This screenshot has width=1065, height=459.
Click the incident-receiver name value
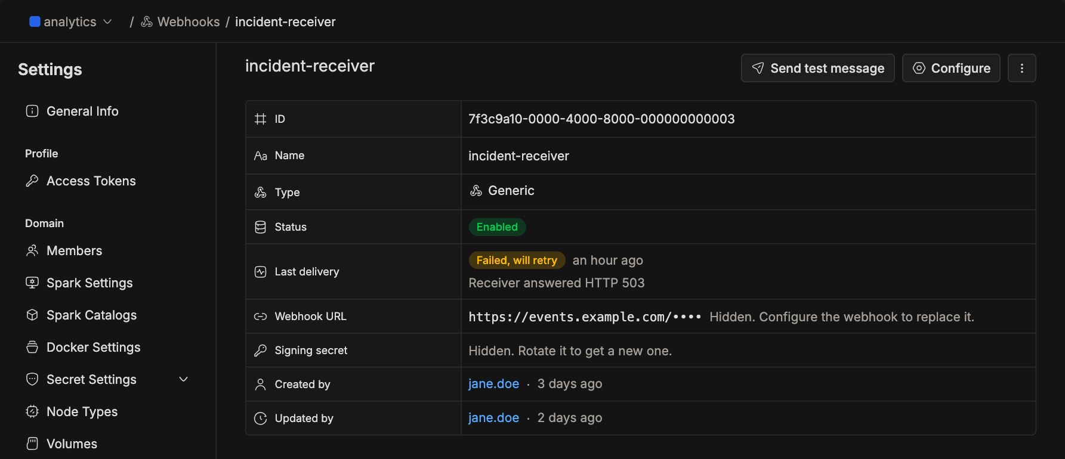click(x=518, y=156)
